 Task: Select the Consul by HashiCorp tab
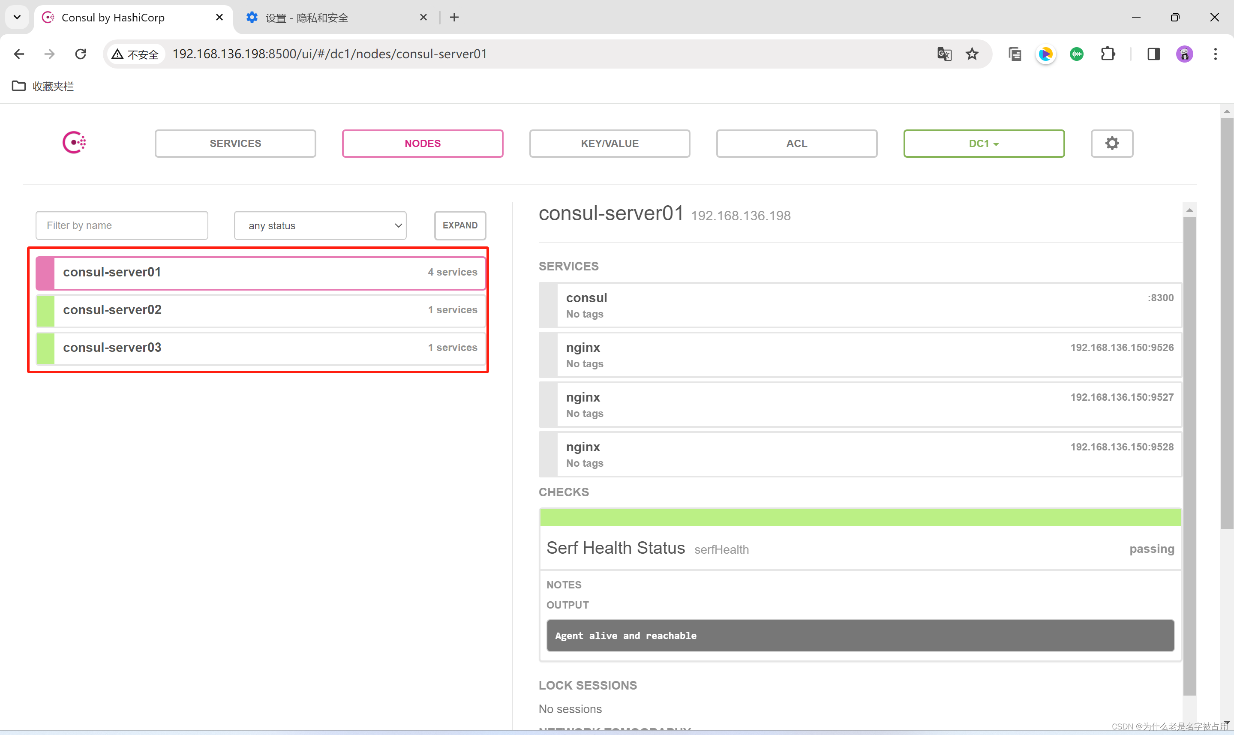tap(133, 18)
